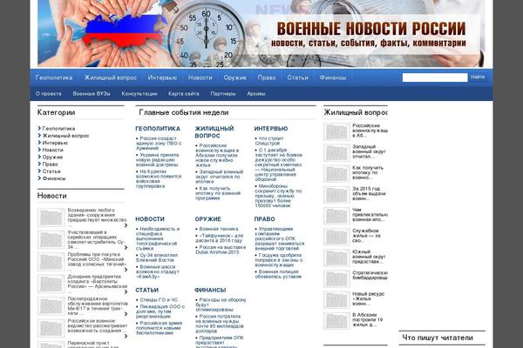Open Финансы in the top navigation bar
This screenshot has width=523, height=348.
click(333, 77)
